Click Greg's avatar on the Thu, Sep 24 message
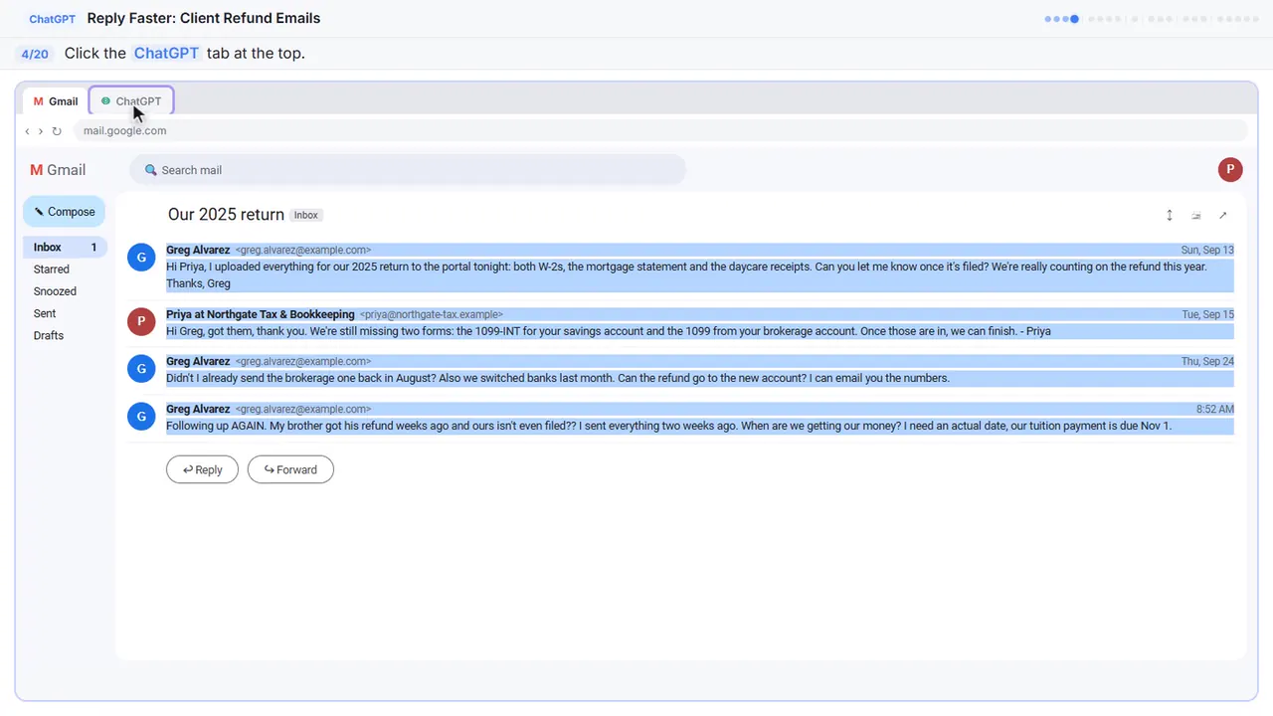This screenshot has height=716, width=1273. (x=141, y=369)
